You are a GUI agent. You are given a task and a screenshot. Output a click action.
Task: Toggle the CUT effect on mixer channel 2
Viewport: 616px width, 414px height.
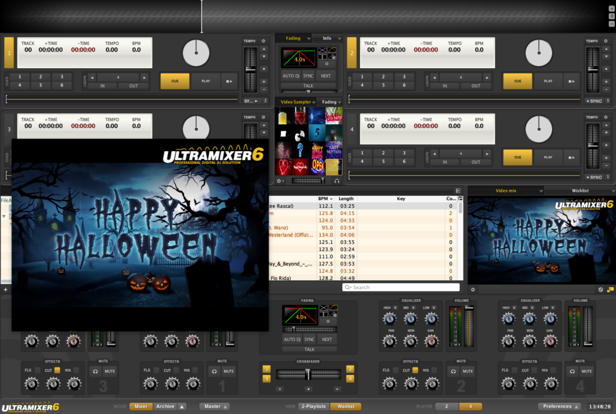click(415, 370)
